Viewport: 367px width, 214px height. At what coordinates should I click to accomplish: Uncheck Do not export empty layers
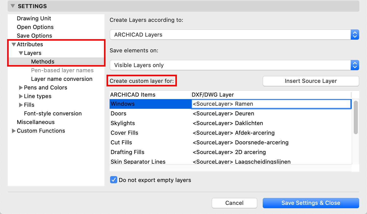coord(114,180)
